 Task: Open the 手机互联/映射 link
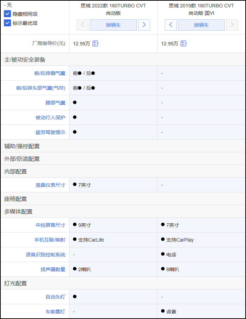[x=50, y=240]
